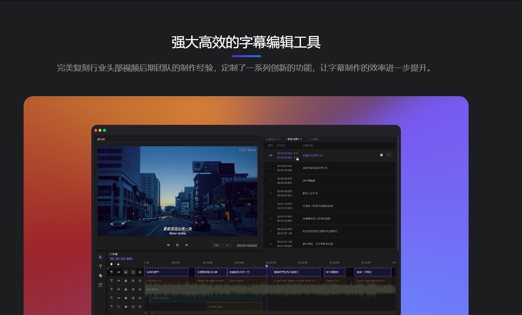
Task: Click the razor/cut tool icon in left sidebar
Action: [x=101, y=276]
